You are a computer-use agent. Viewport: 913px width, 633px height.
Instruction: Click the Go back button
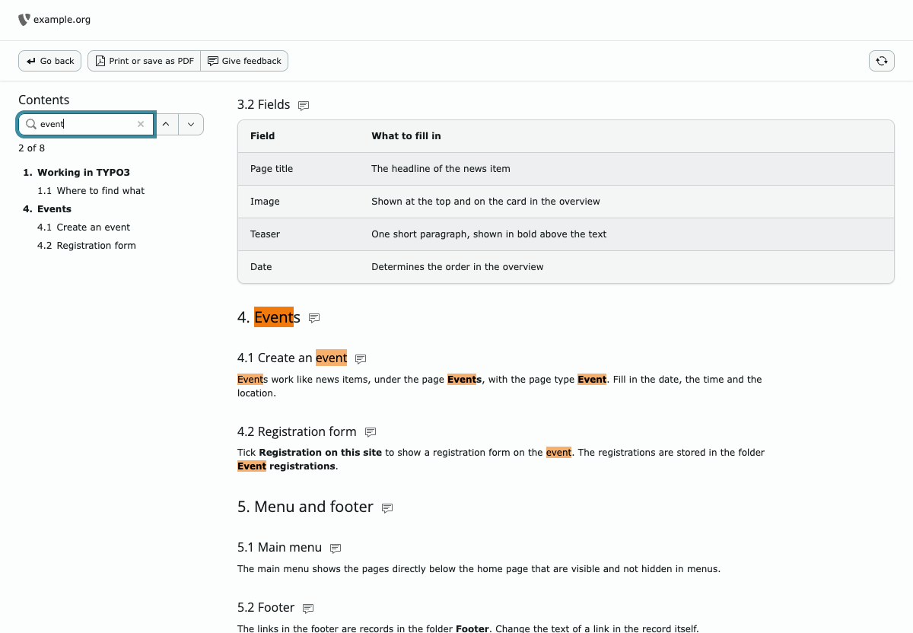[x=49, y=61]
